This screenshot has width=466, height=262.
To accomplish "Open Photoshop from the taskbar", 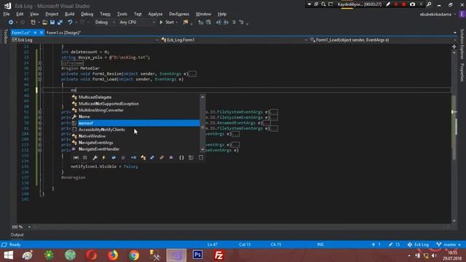I will [197, 255].
